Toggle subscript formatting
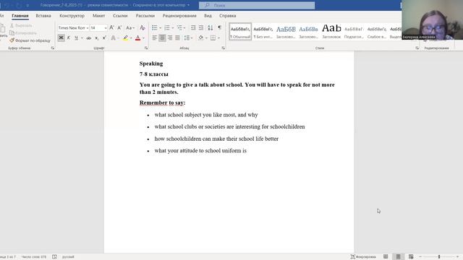 point(96,38)
